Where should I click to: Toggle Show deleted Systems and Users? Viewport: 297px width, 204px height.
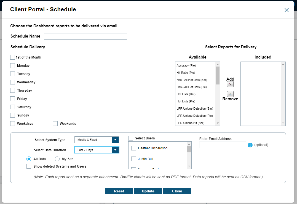29,166
